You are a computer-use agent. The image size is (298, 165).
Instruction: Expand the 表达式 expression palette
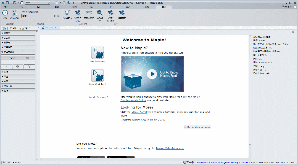point(18,38)
